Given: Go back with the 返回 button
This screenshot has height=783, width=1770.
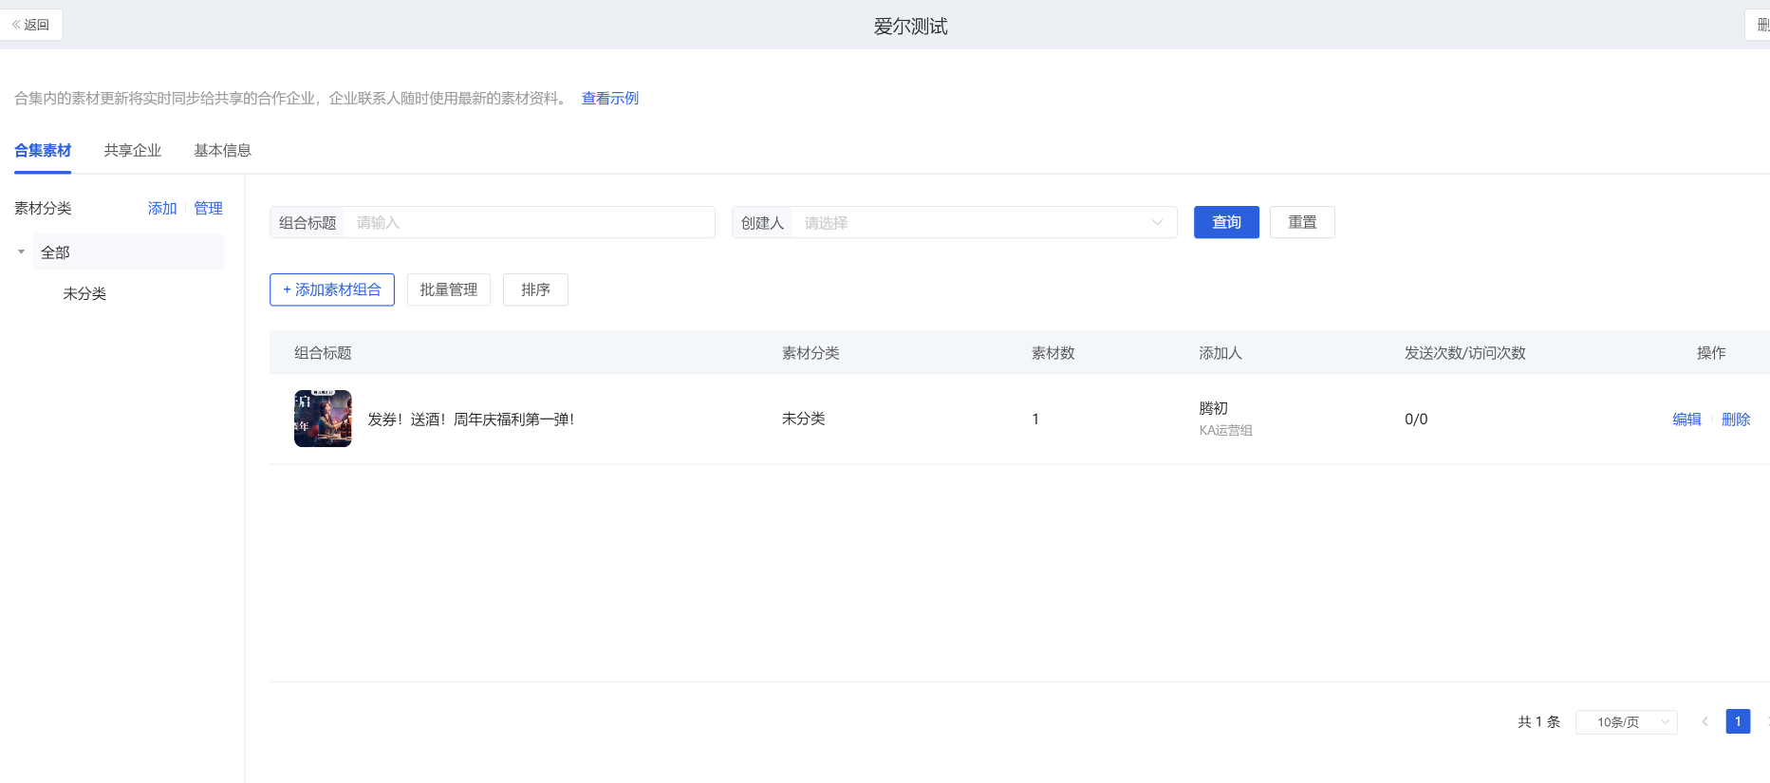Looking at the screenshot, I should (31, 25).
